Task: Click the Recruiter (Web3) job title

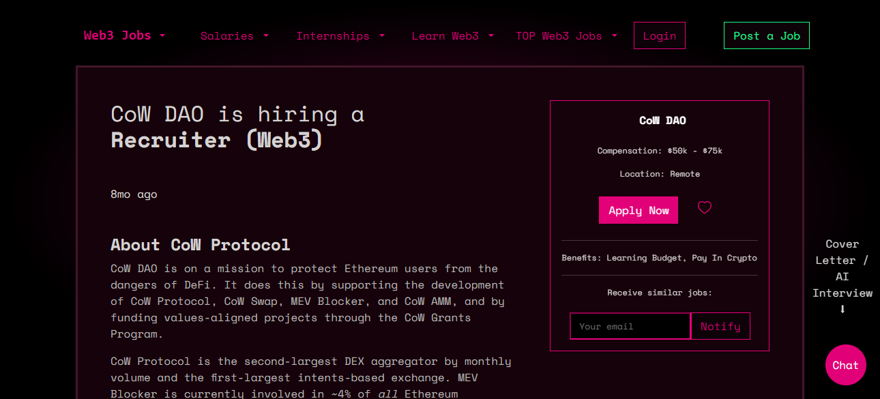Action: [x=217, y=140]
